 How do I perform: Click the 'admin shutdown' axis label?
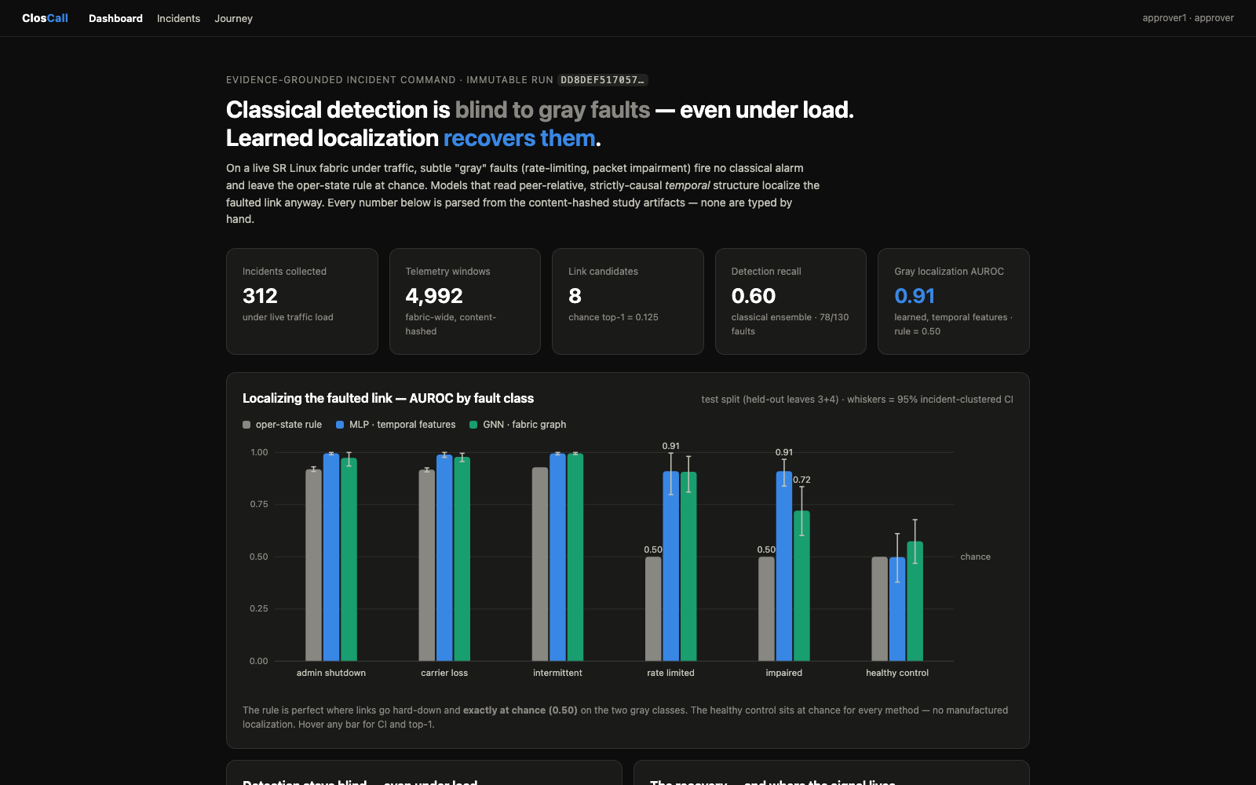coord(331,673)
